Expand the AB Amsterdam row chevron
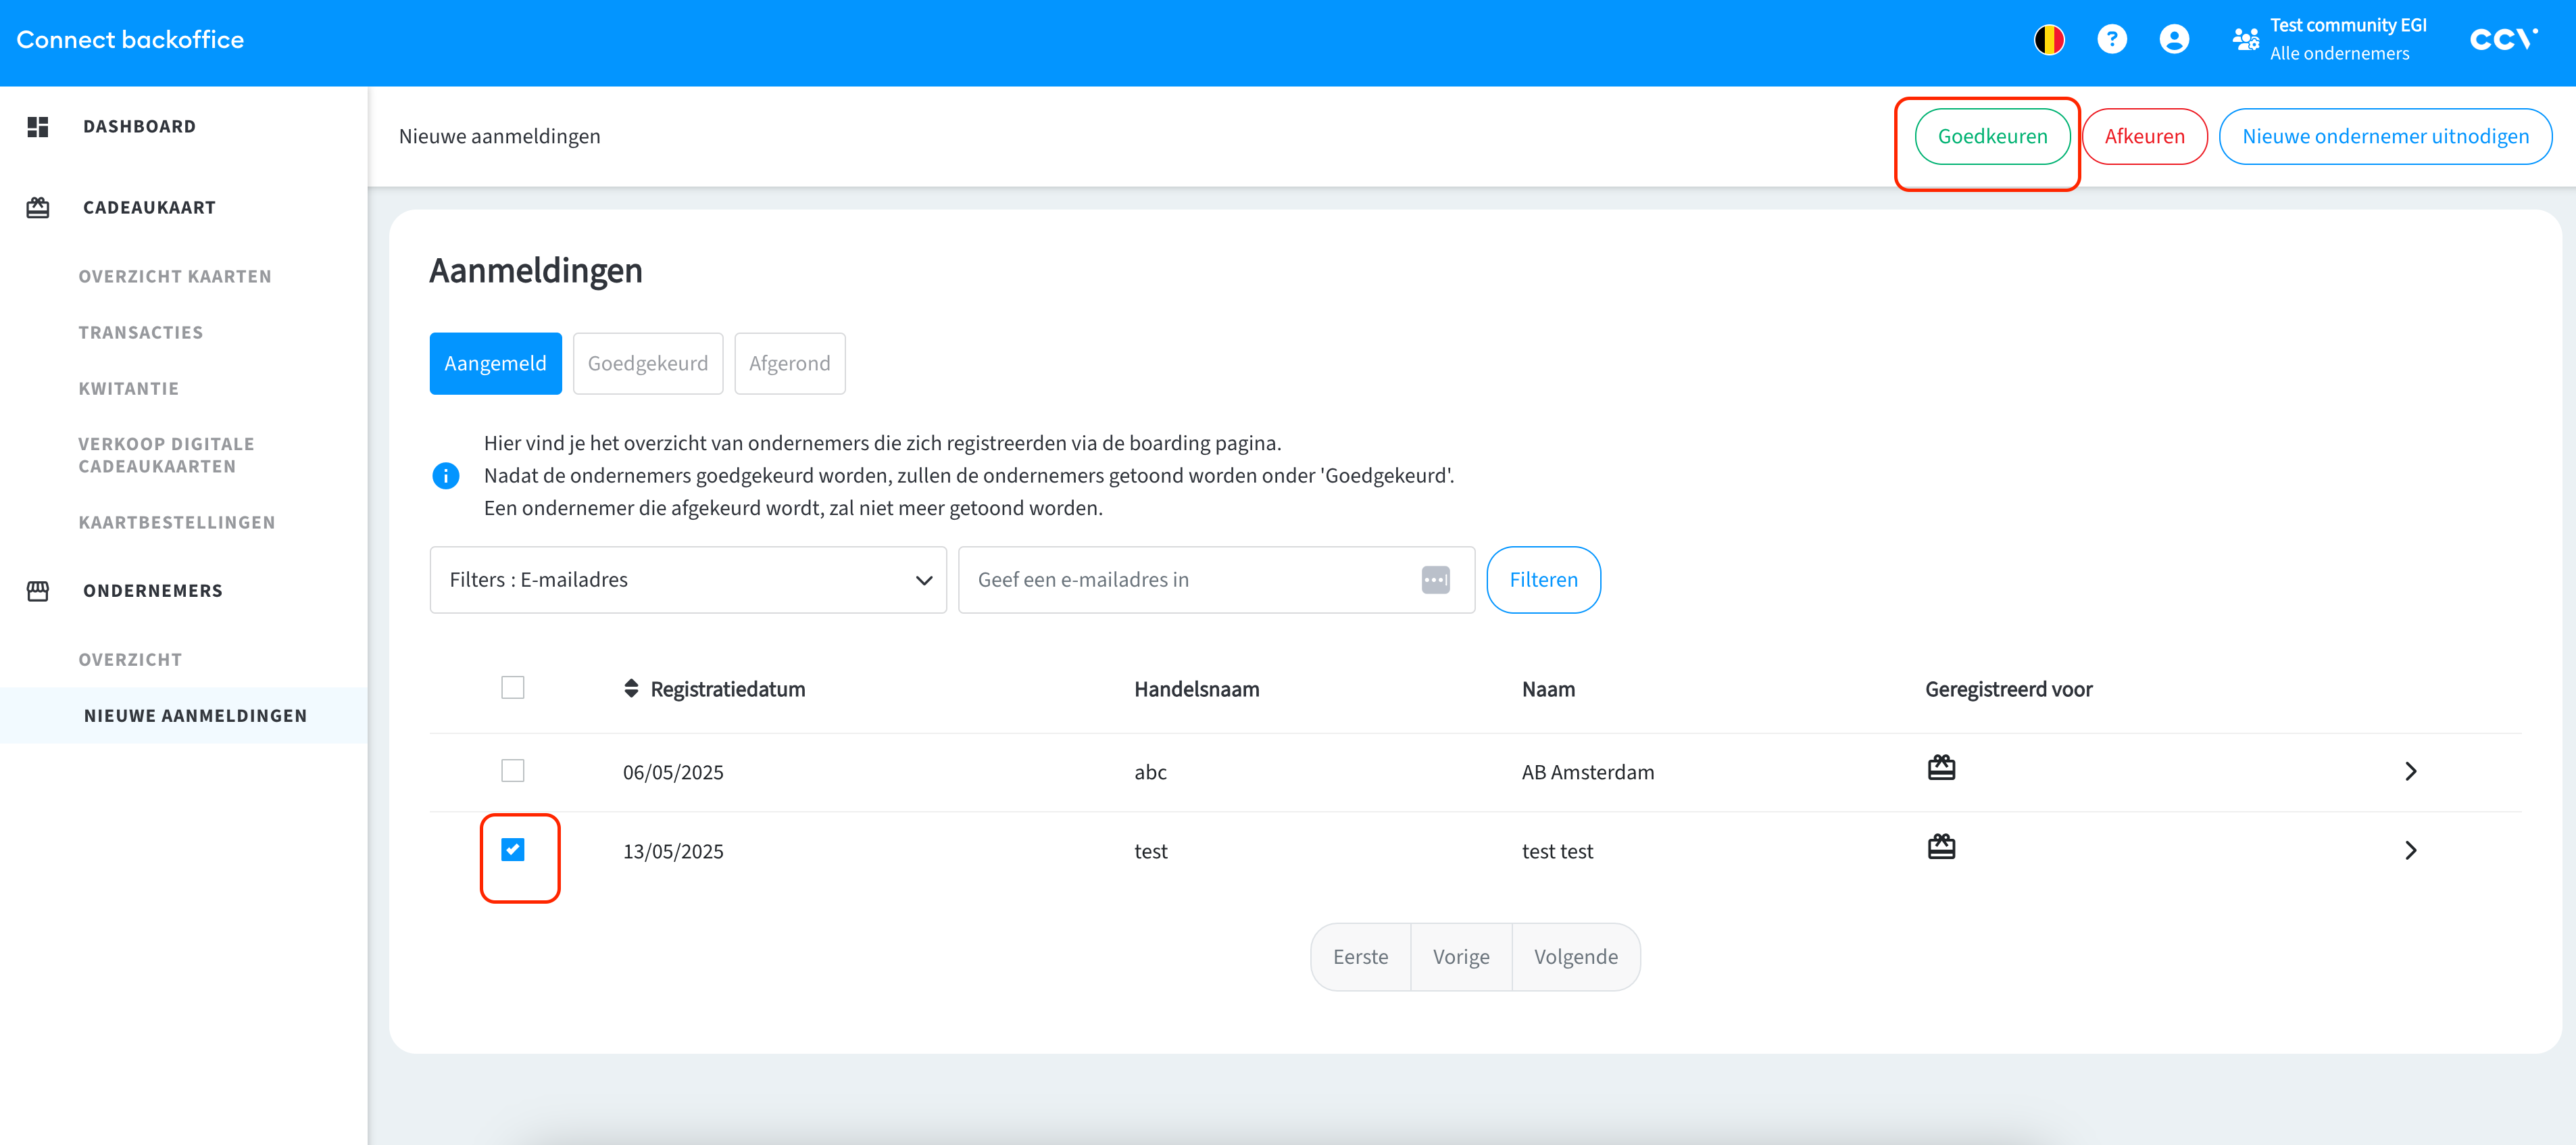This screenshot has height=1145, width=2576. click(2410, 771)
